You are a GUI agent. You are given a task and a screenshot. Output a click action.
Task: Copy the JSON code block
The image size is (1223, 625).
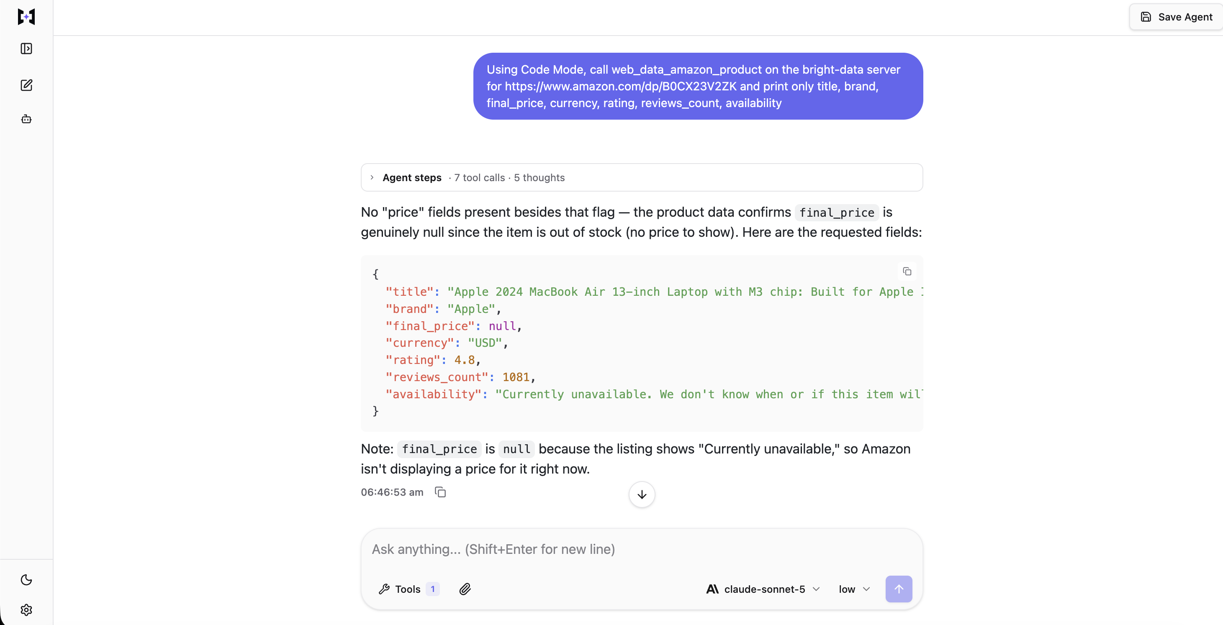[907, 272]
